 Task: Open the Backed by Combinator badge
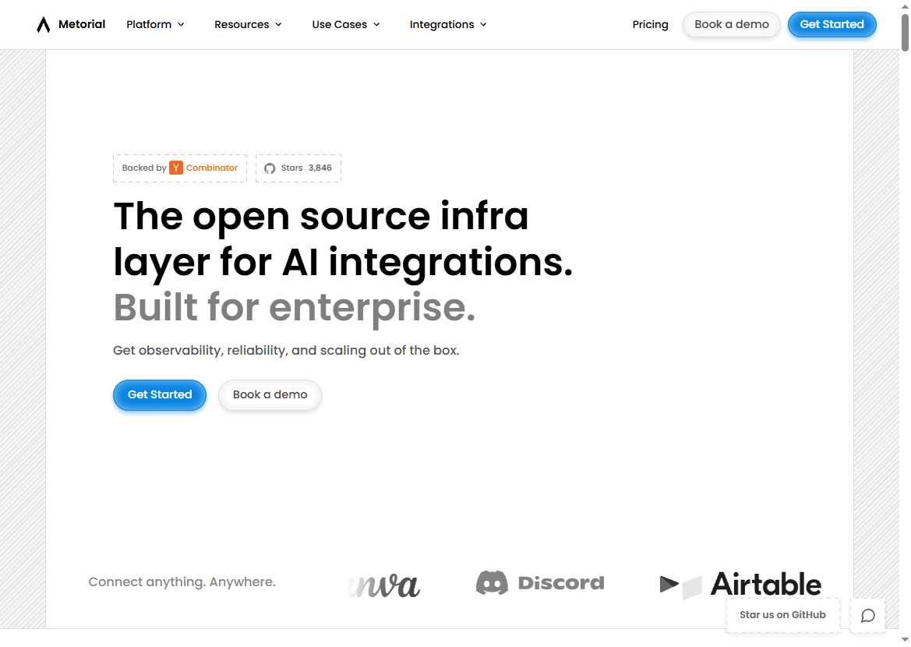(x=179, y=168)
